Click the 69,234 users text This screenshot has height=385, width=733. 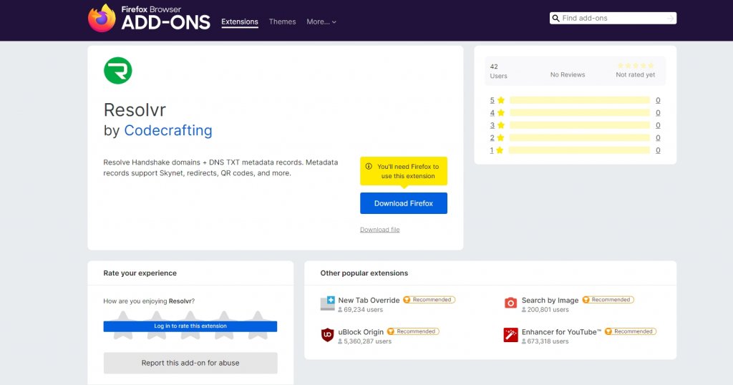click(363, 310)
